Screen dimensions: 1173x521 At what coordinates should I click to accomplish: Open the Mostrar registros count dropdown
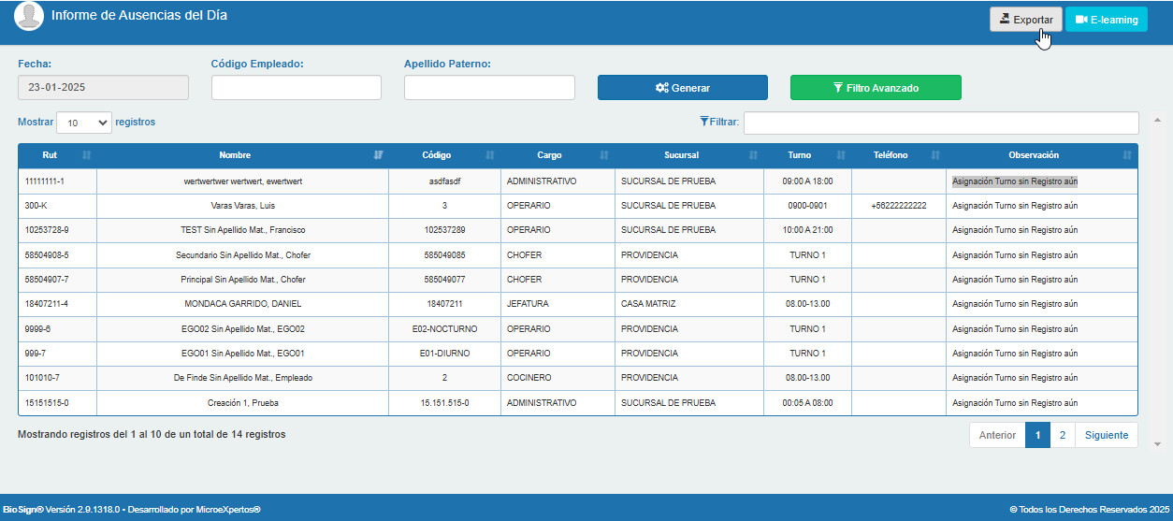pos(84,123)
